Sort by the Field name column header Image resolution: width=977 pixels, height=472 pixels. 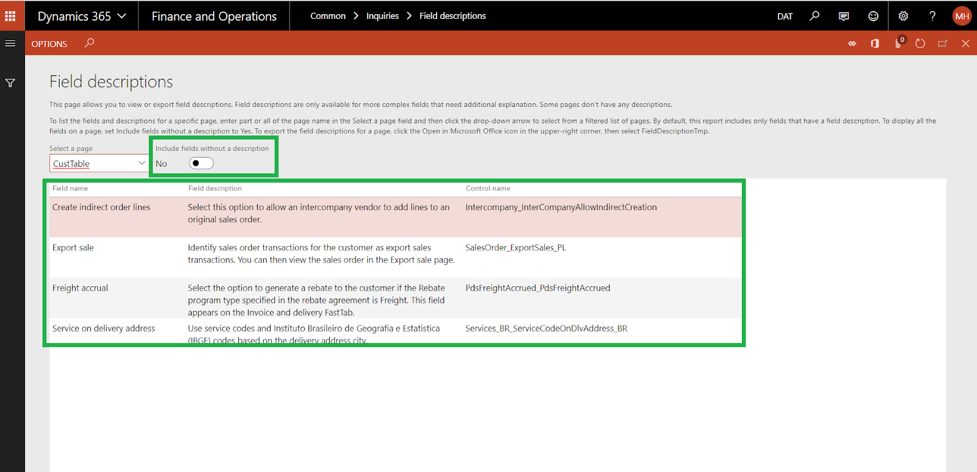pos(70,188)
